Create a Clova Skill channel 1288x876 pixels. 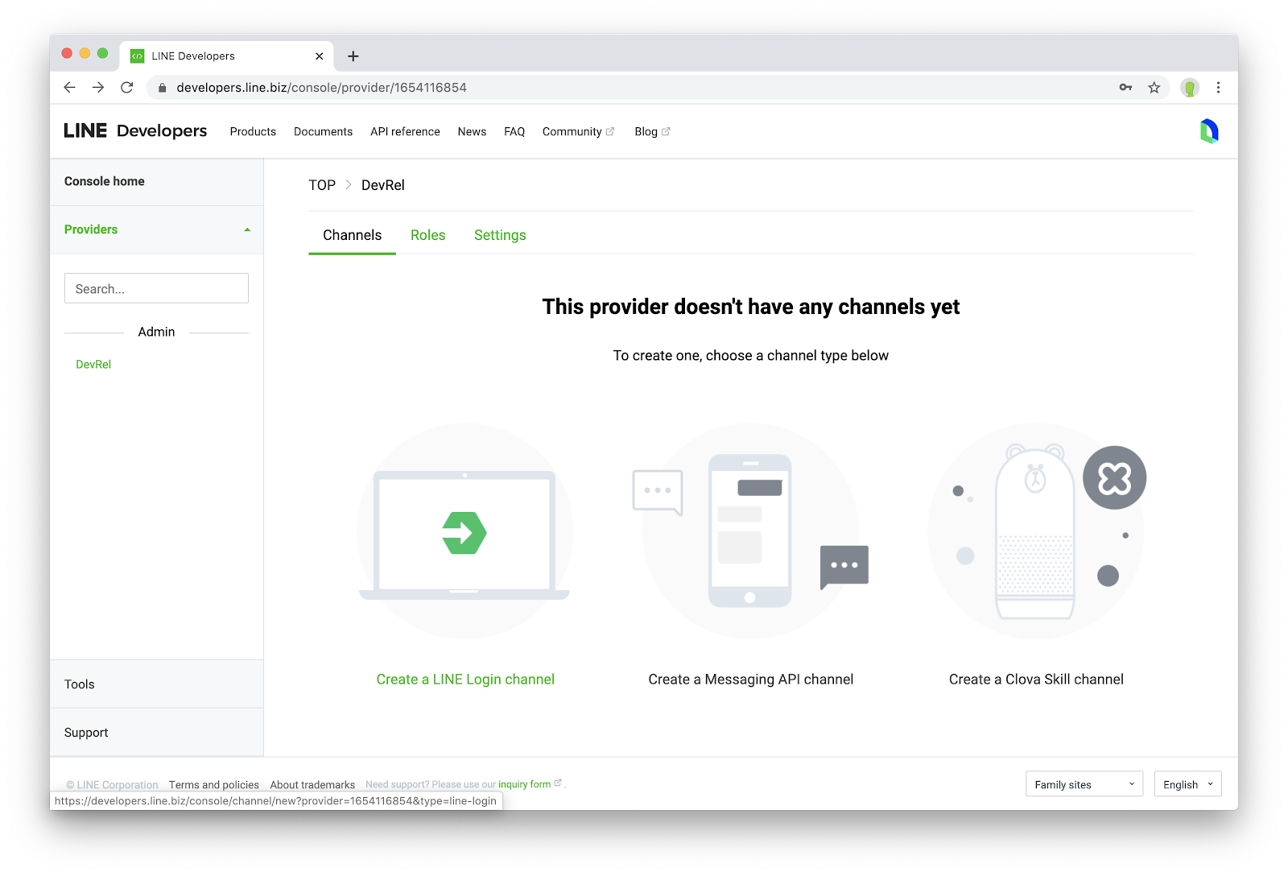click(1036, 680)
